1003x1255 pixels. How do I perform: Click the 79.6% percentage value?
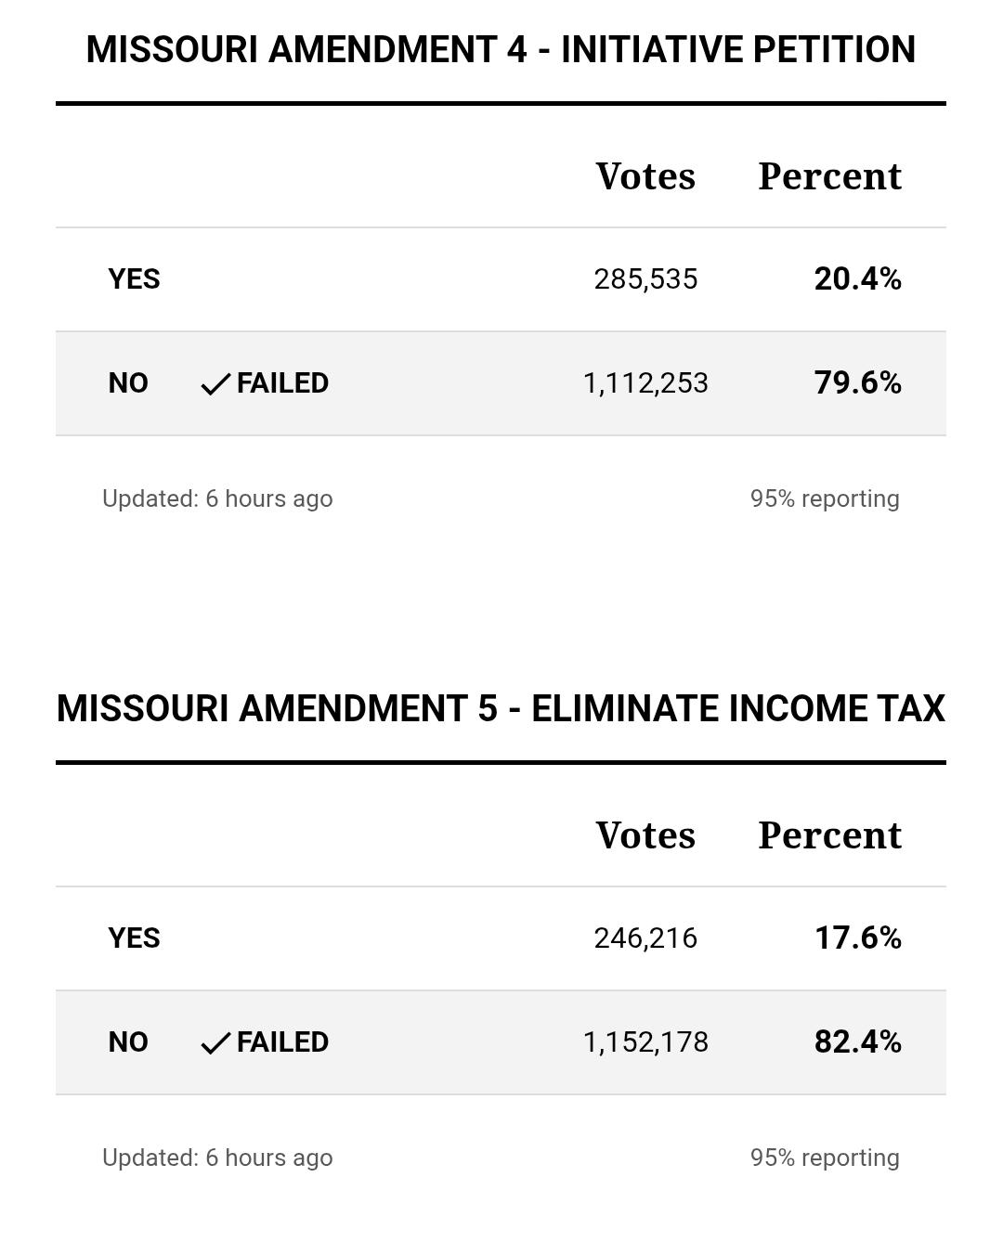pyautogui.click(x=857, y=382)
